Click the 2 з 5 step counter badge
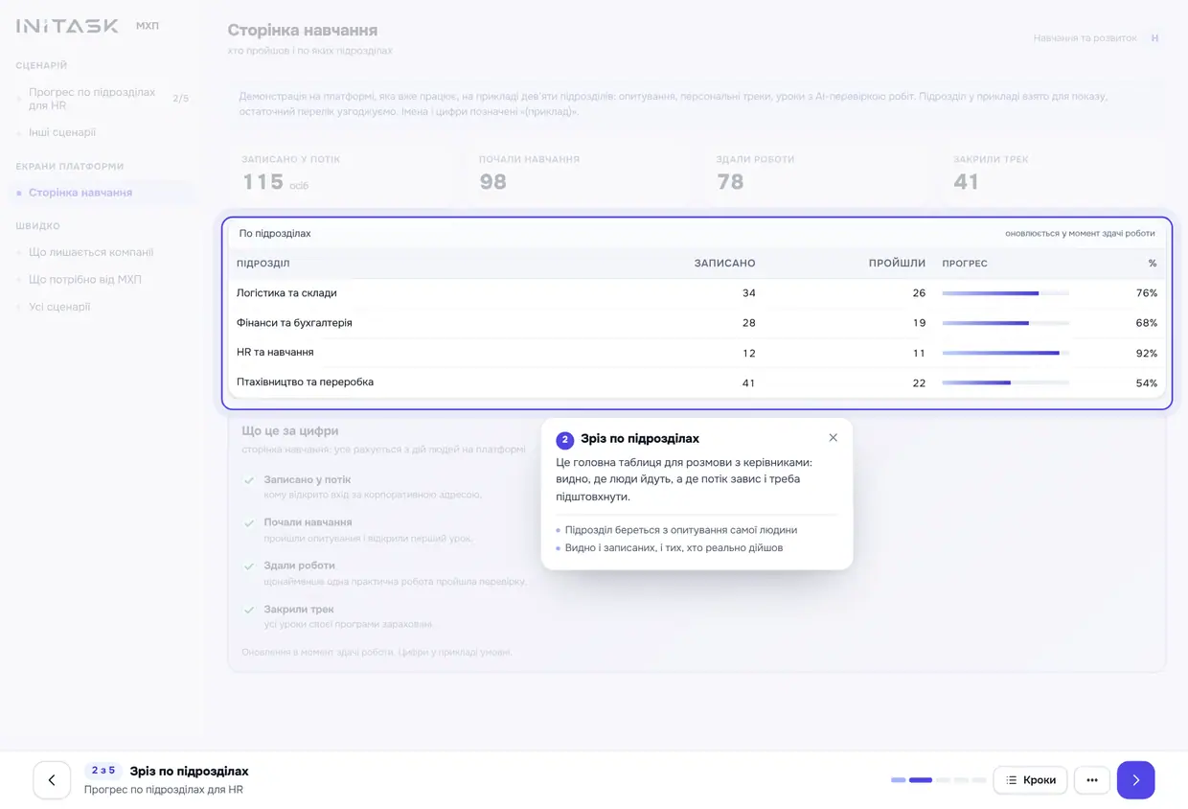1188x809 pixels. tap(103, 771)
